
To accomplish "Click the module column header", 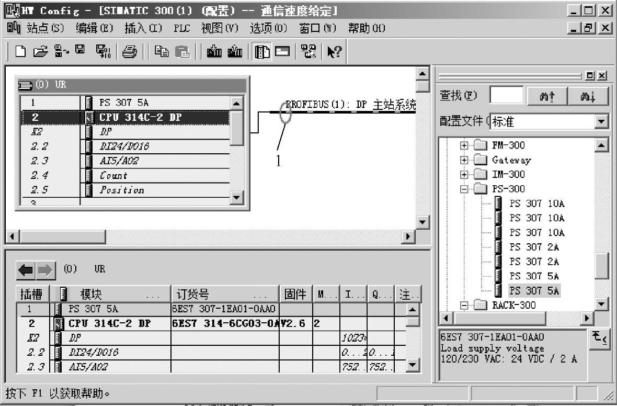I will click(110, 294).
